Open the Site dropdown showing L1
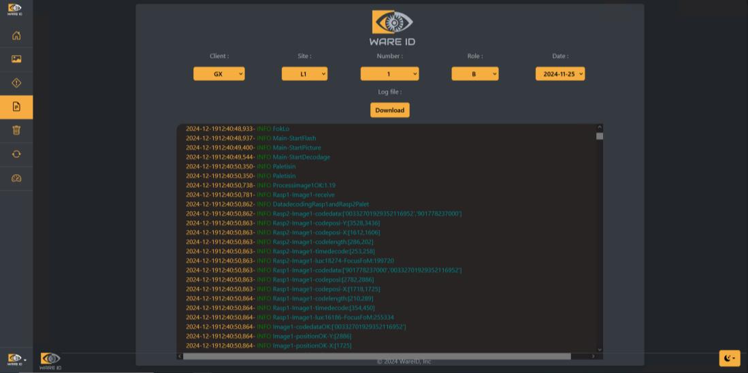This screenshot has height=373, width=748. click(x=304, y=74)
